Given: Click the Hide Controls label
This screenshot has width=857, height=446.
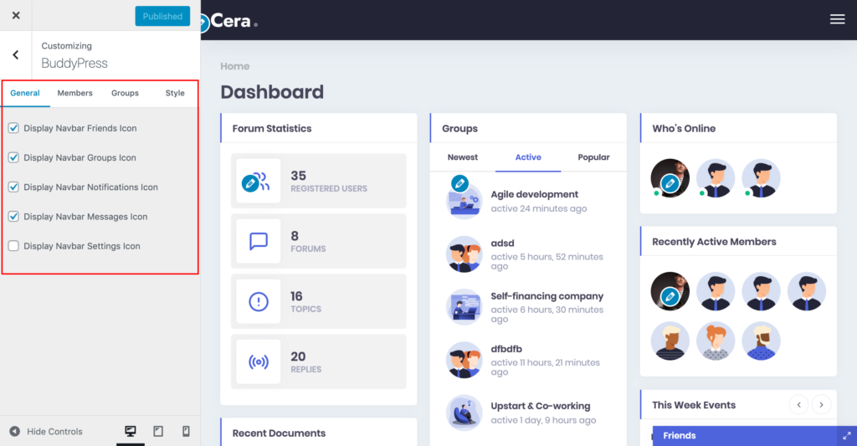Looking at the screenshot, I should [54, 431].
